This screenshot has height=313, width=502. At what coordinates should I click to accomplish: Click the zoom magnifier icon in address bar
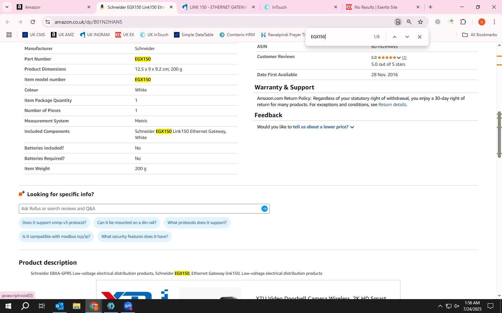tap(409, 22)
